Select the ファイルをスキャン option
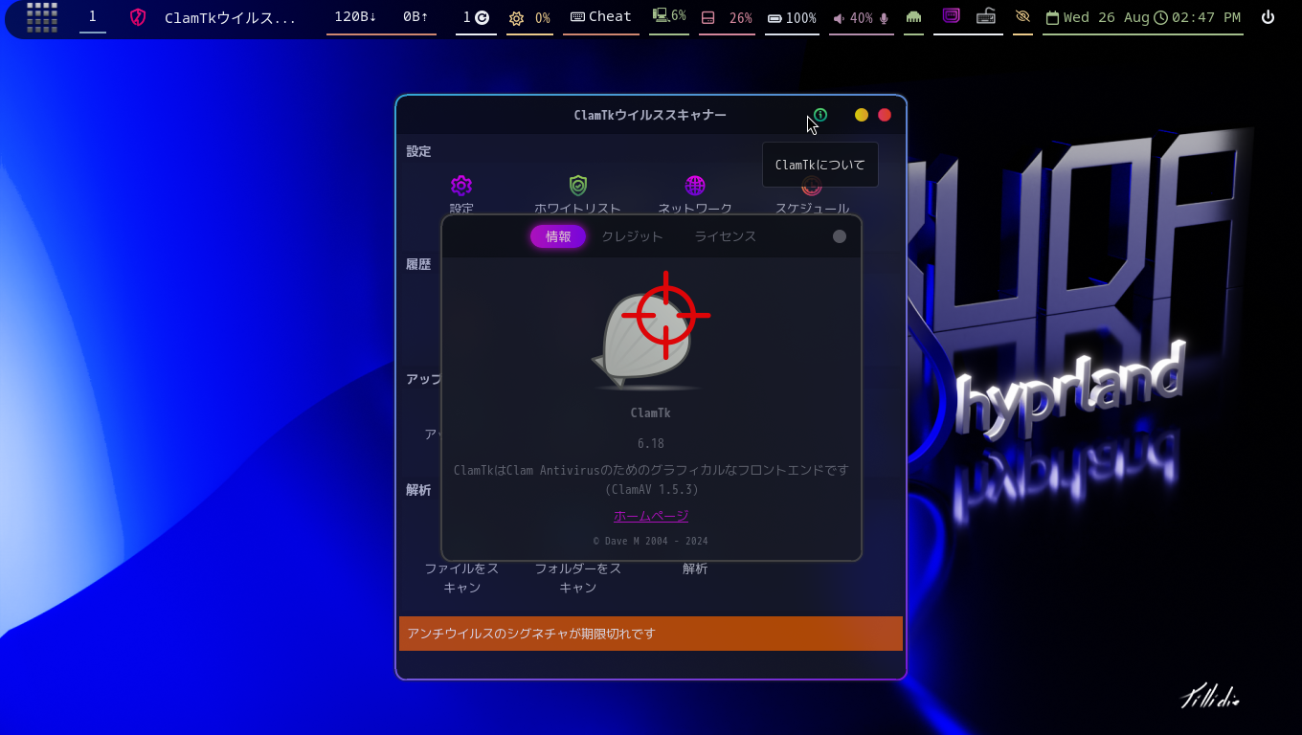The image size is (1302, 735). pyautogui.click(x=461, y=577)
